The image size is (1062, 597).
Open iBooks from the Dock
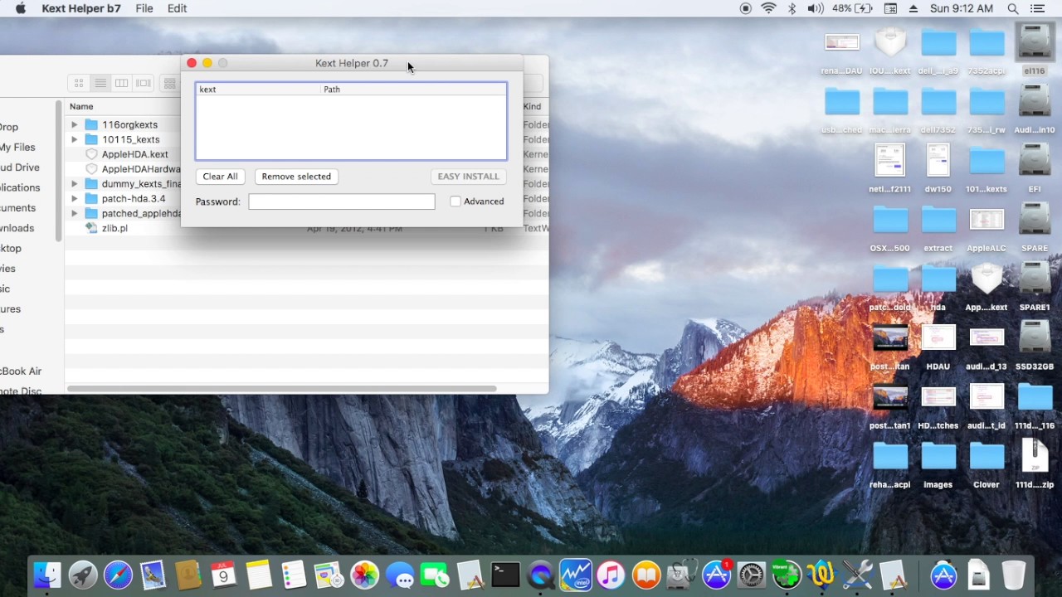646,575
